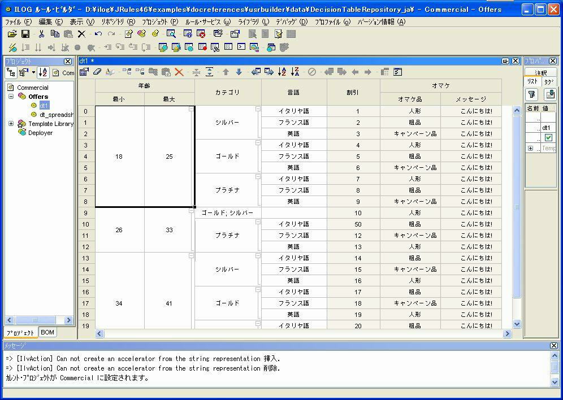Collapse the first シルバー category group
Viewport: 563px width, 400px height.
pyautogui.click(x=258, y=109)
